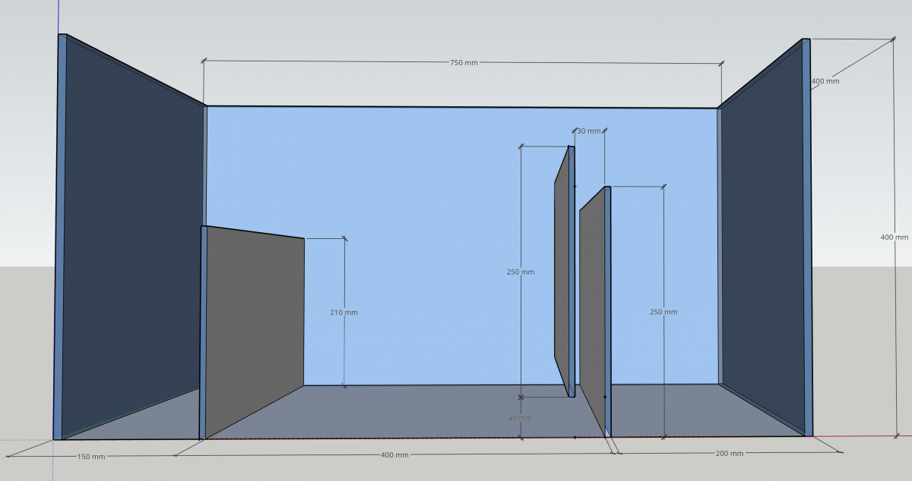
Task: Select the 200 mm bottom dimension label
Action: tap(730, 453)
